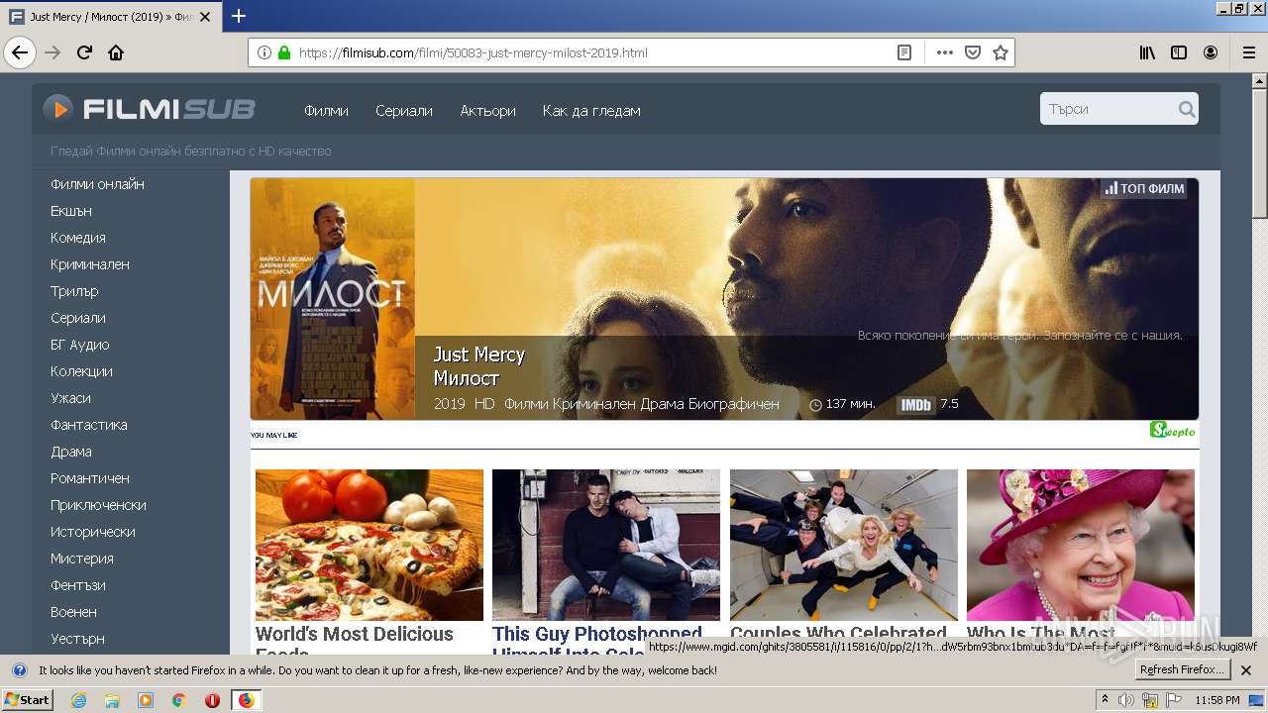Image resolution: width=1268 pixels, height=713 pixels.
Task: Click the This Guy Photoshopped ad image
Action: tap(606, 545)
